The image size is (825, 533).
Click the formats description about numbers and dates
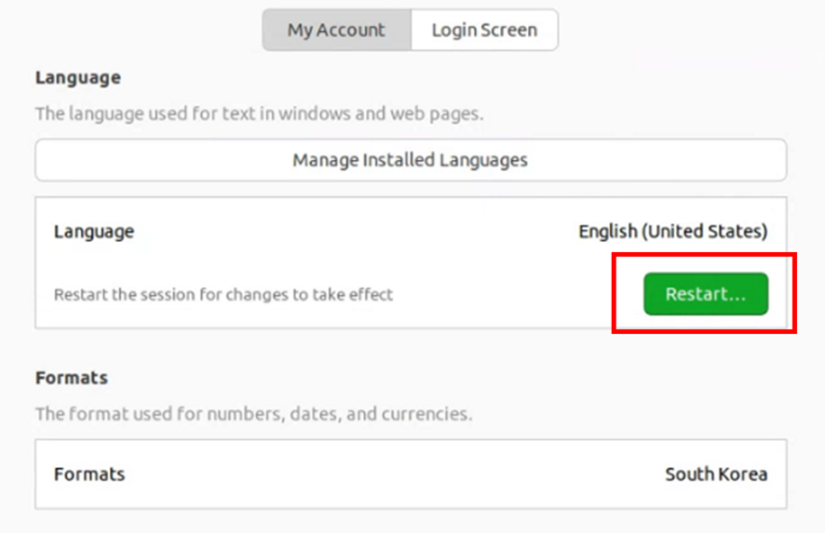(253, 414)
